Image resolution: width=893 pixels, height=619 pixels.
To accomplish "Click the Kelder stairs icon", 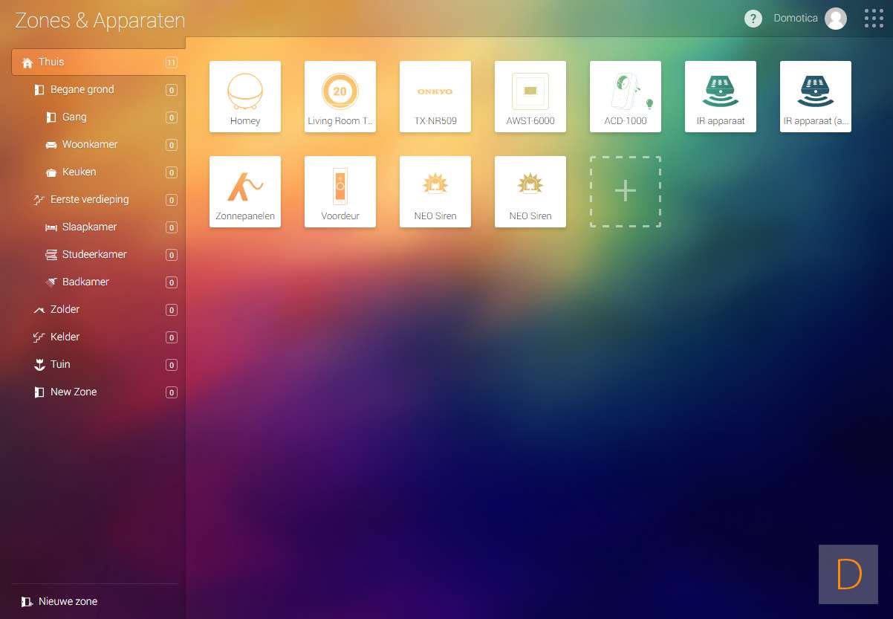I will pyautogui.click(x=39, y=337).
